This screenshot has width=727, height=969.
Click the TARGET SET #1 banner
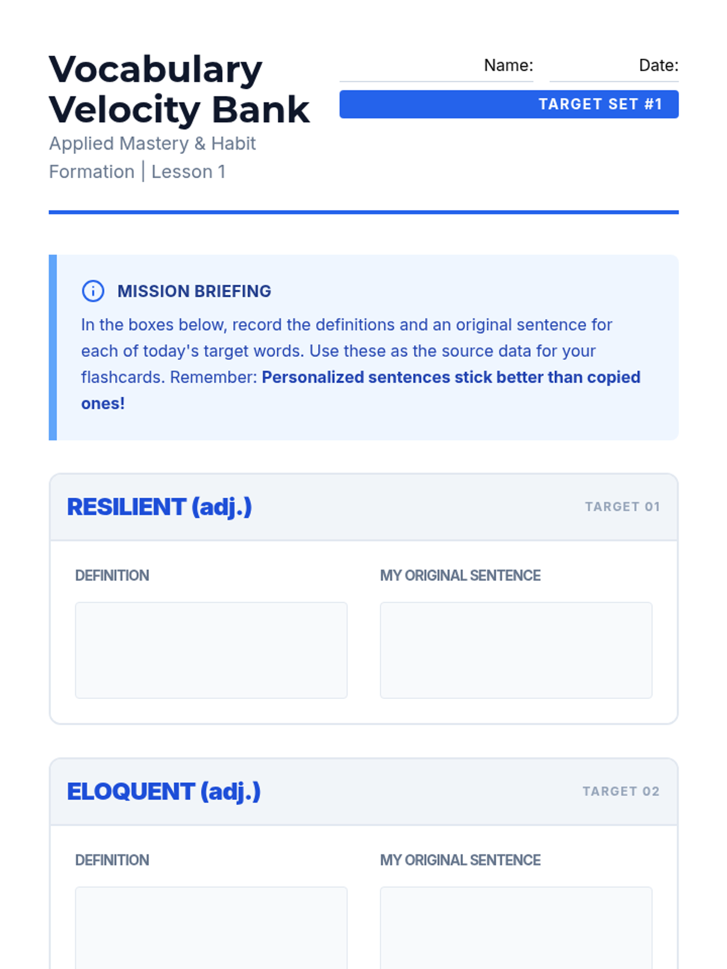pyautogui.click(x=509, y=104)
